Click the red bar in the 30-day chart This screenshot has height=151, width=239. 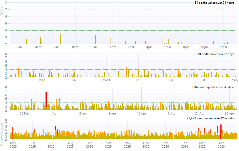click(46, 101)
